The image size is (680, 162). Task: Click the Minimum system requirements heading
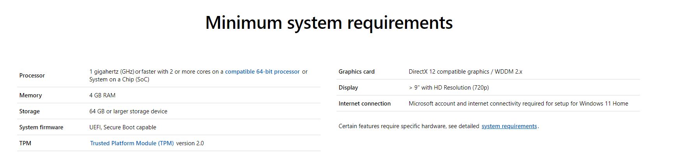[x=329, y=23]
